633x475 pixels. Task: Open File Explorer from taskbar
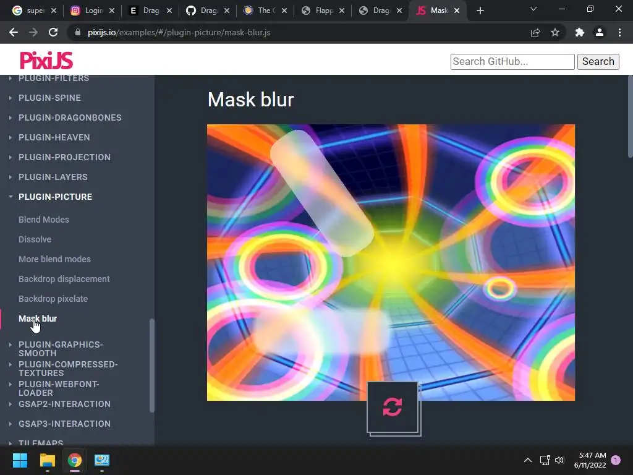tap(47, 460)
